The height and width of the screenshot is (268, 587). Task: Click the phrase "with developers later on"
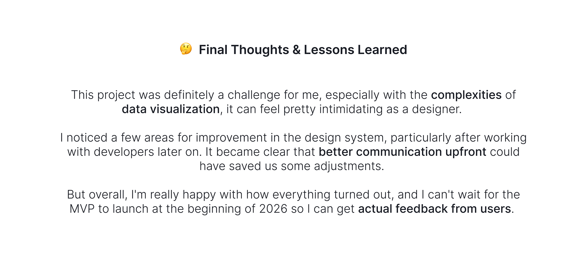pyautogui.click(x=133, y=152)
